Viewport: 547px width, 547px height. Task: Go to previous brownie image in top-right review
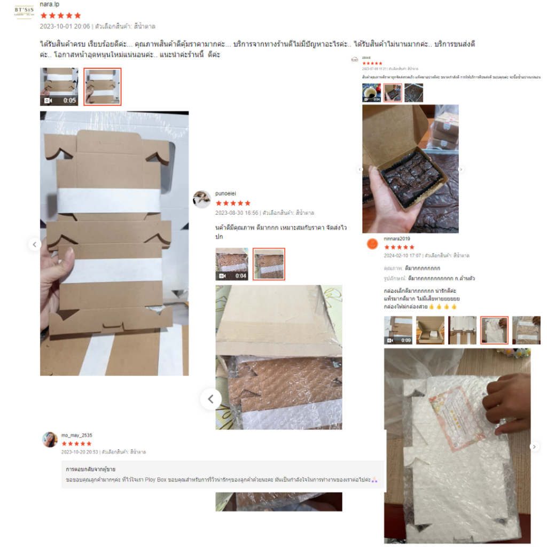point(360,169)
